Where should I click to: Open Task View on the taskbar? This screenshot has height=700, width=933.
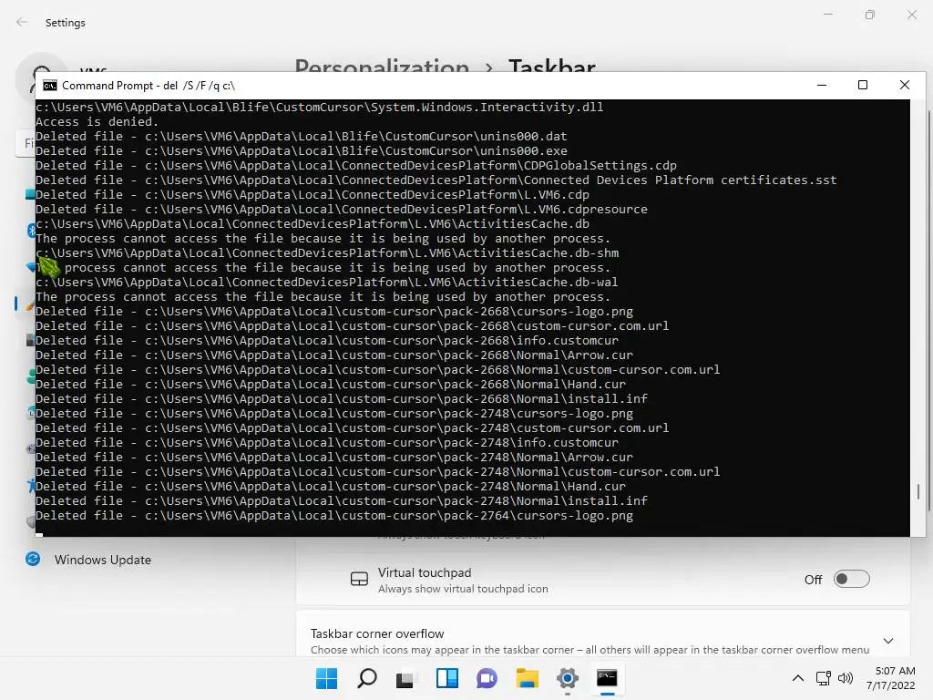pyautogui.click(x=406, y=678)
